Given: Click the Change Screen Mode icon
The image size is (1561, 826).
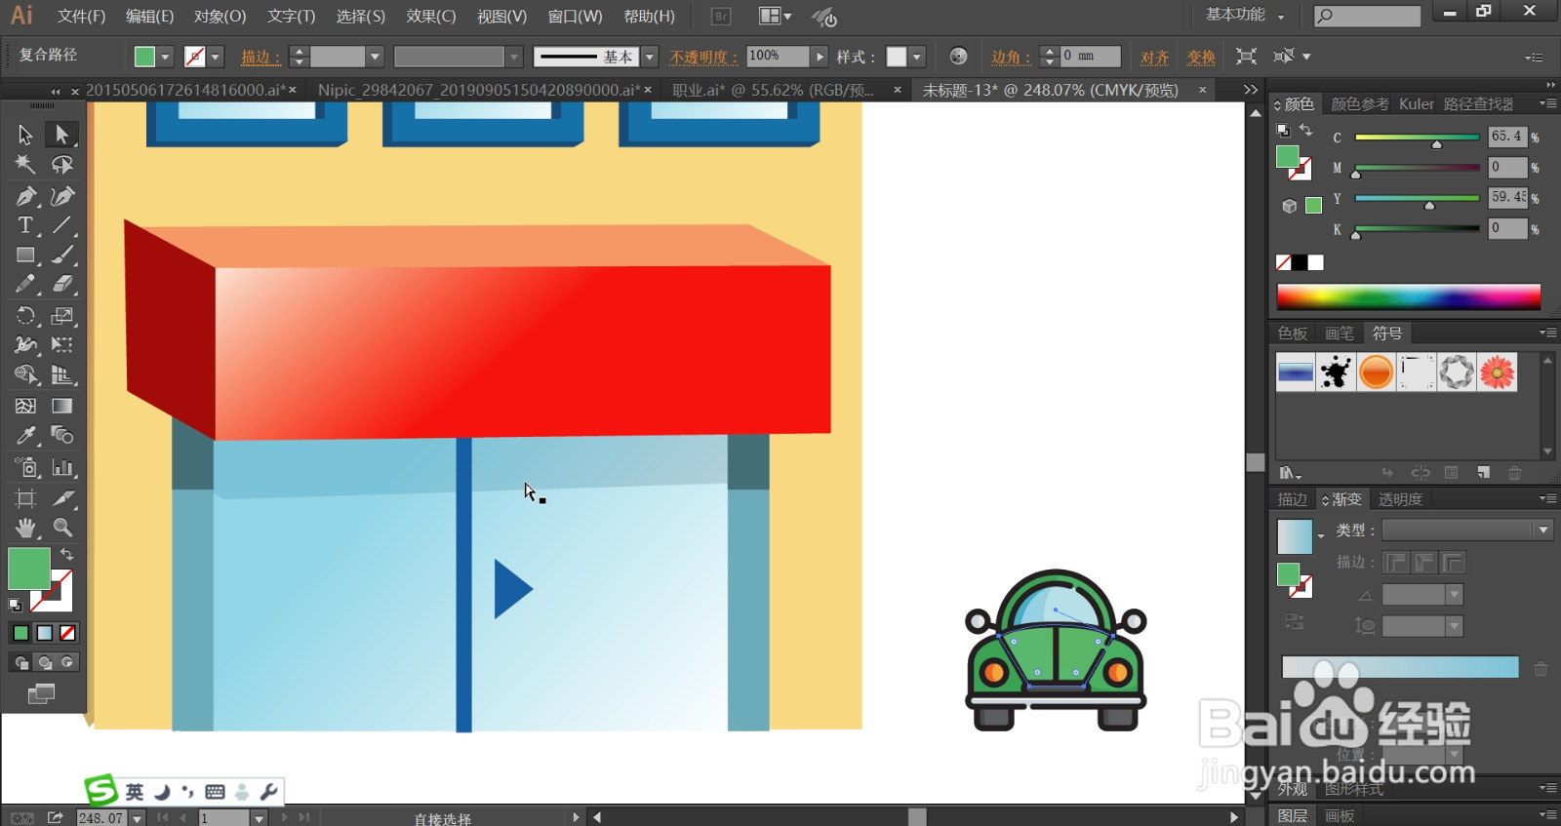Looking at the screenshot, I should pos(41,694).
